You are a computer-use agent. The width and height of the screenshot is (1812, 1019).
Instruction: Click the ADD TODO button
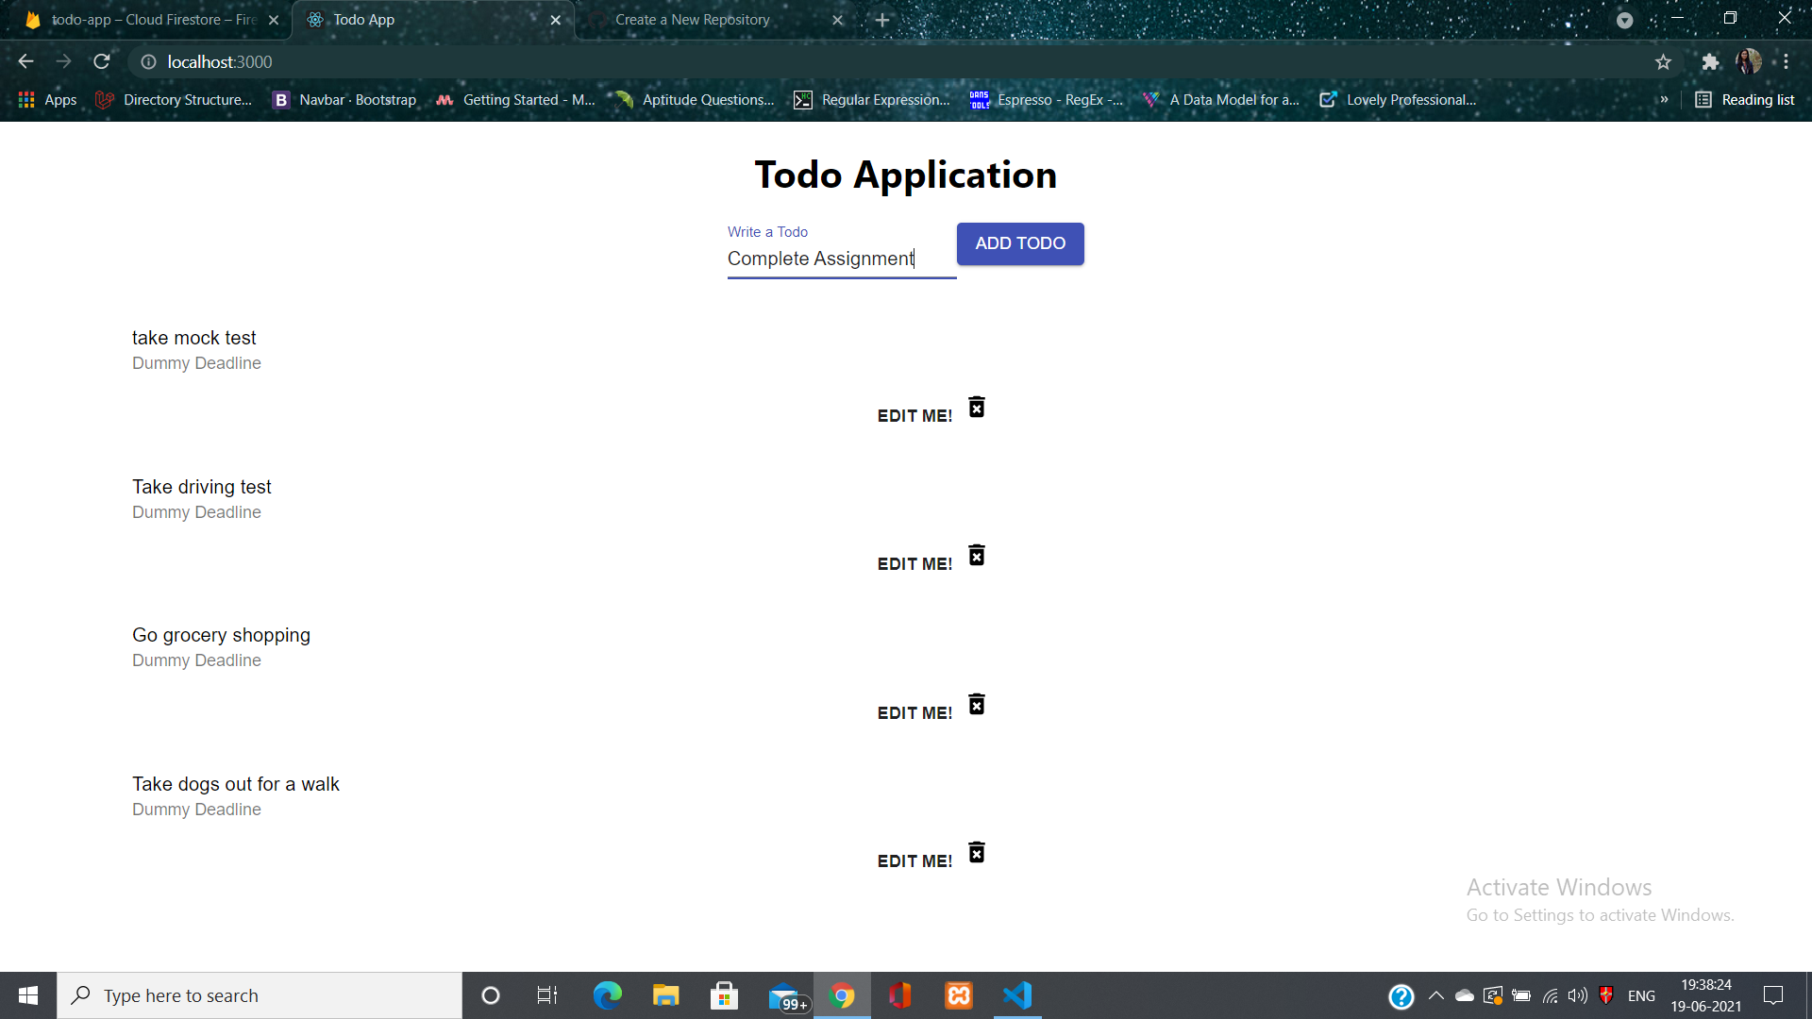pyautogui.click(x=1020, y=243)
